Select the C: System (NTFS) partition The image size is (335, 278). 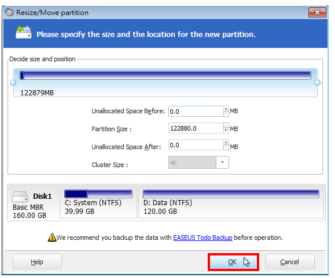click(98, 203)
